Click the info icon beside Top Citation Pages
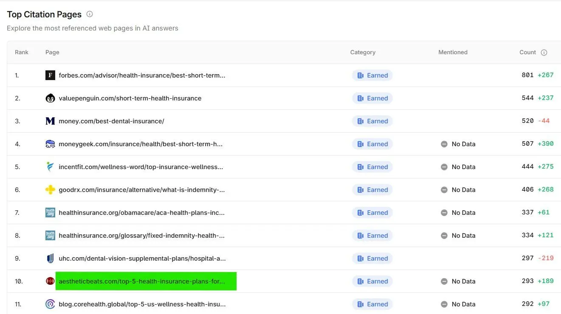The height and width of the screenshot is (314, 561). (x=90, y=14)
